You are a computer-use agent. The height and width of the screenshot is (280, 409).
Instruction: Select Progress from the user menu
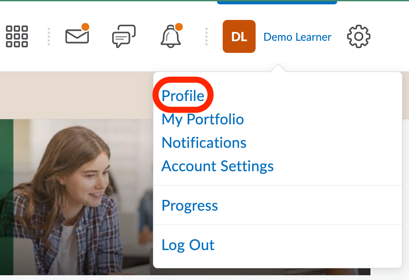190,205
